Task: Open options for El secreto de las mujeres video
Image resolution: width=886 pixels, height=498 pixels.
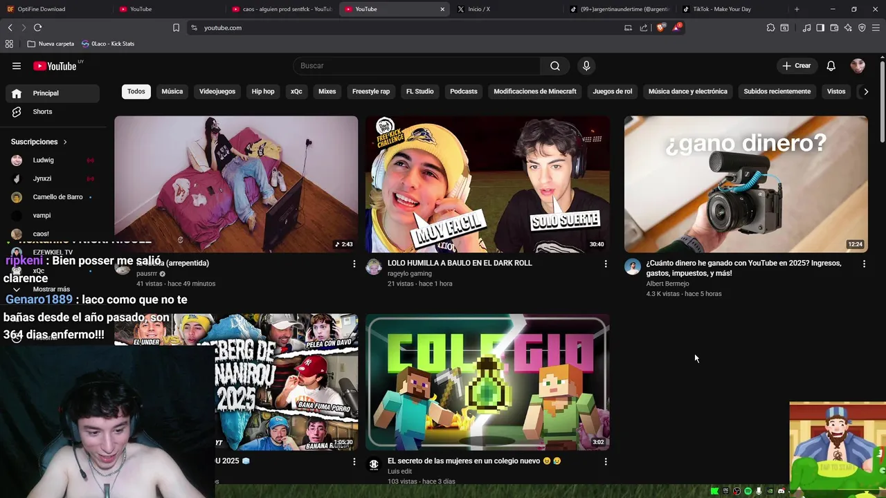Action: pos(606,461)
